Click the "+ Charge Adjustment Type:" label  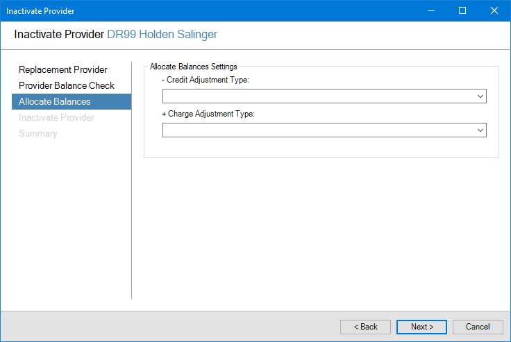click(208, 114)
